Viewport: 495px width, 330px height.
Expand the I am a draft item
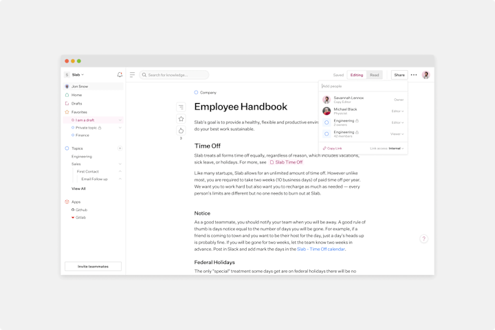pyautogui.click(x=120, y=120)
